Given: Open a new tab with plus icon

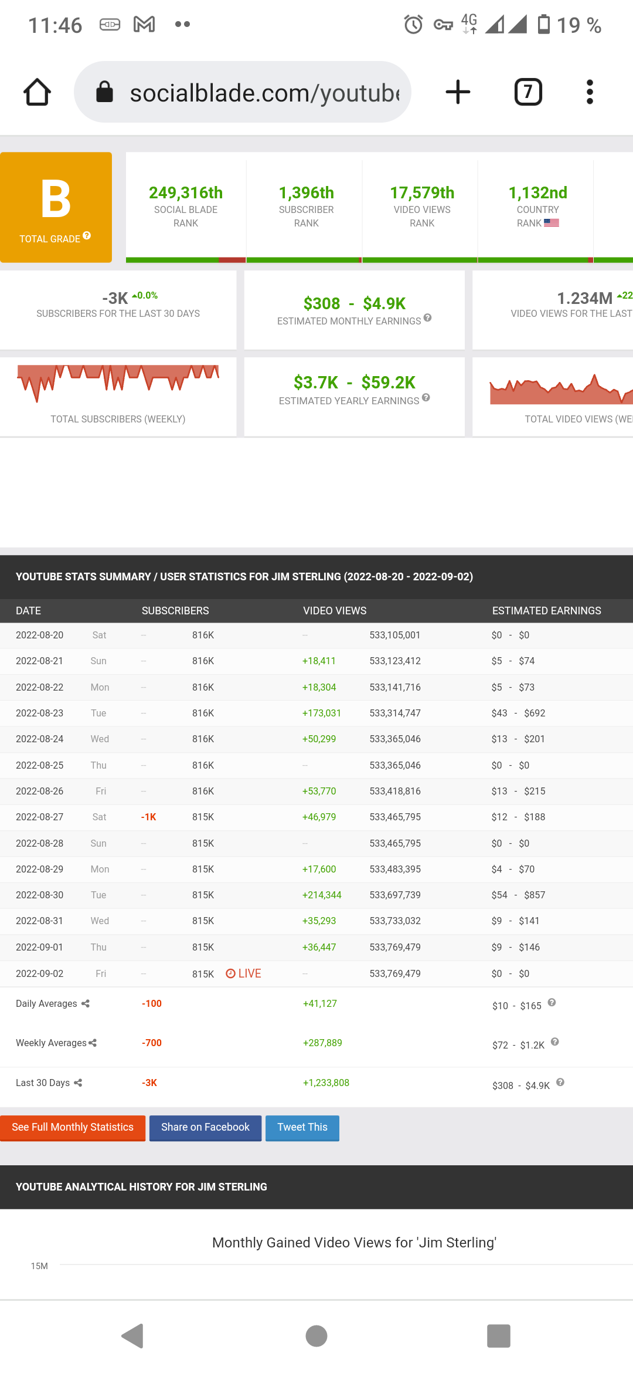Looking at the screenshot, I should tap(458, 92).
